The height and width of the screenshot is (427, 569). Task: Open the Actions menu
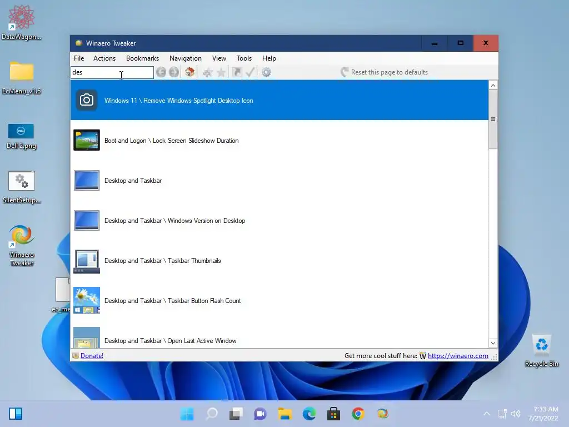point(104,58)
